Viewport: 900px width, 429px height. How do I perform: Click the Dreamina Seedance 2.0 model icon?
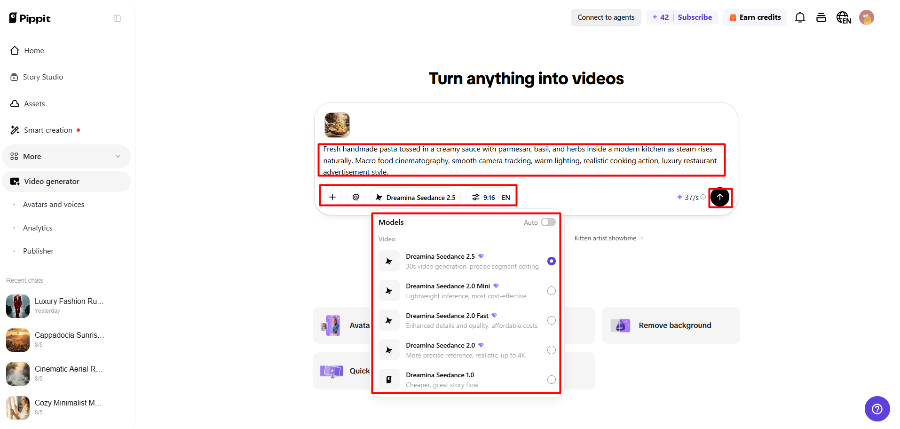click(x=389, y=350)
